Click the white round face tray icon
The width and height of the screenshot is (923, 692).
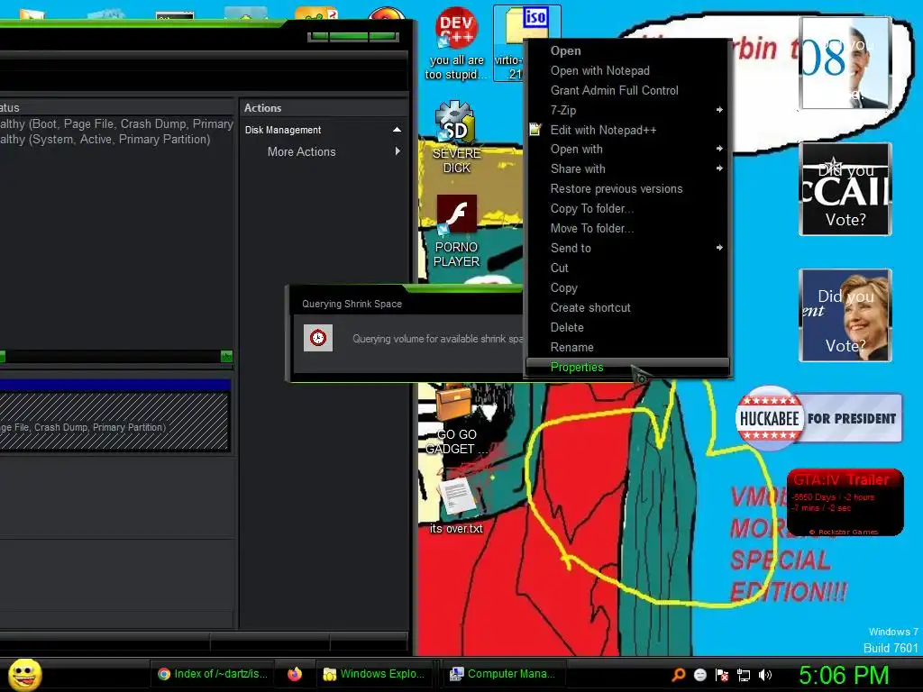[x=699, y=675]
